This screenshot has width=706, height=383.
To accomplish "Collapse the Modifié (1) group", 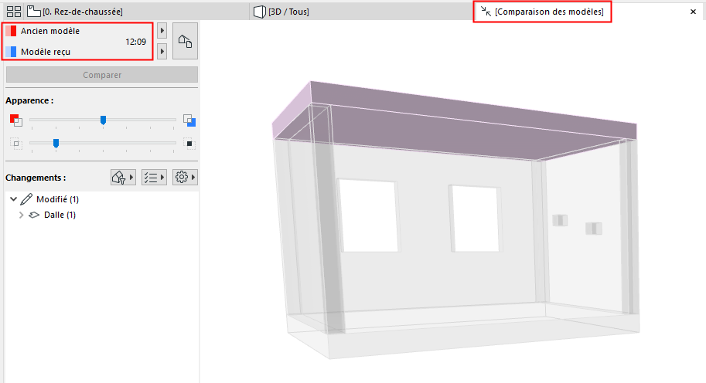I will point(13,198).
